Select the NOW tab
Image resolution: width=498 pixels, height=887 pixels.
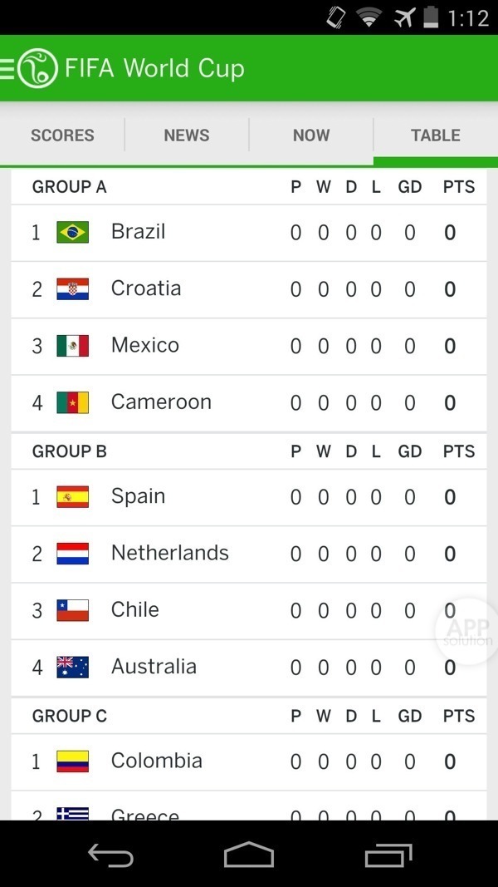pyautogui.click(x=311, y=136)
